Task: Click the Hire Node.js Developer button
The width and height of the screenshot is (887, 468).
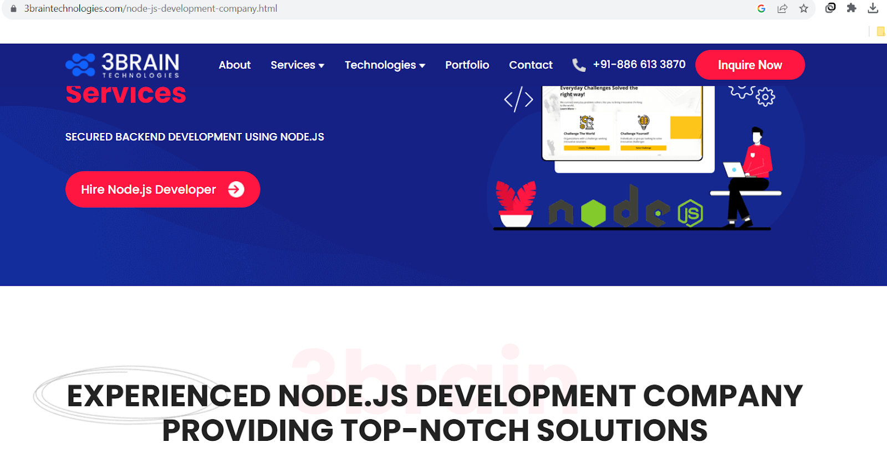Action: point(163,189)
